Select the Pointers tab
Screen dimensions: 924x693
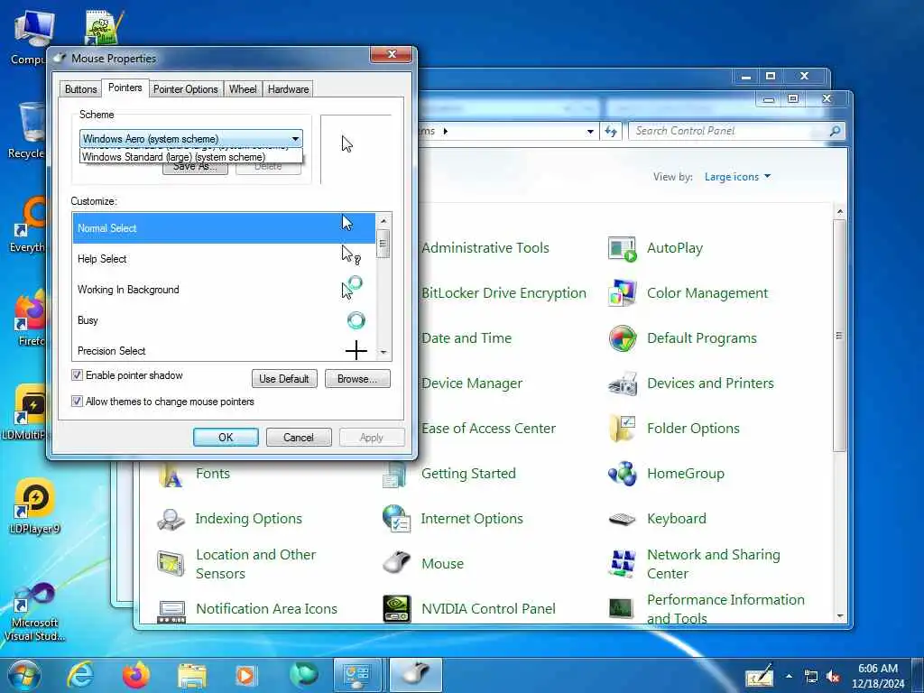125,88
